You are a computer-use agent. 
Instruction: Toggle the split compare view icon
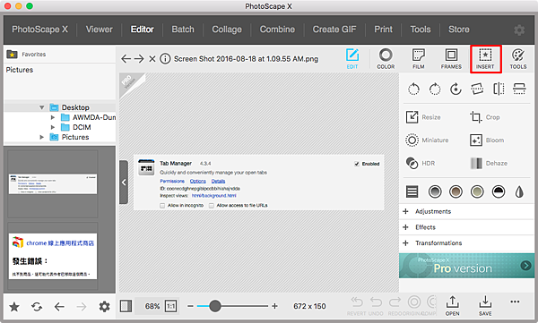click(x=126, y=306)
